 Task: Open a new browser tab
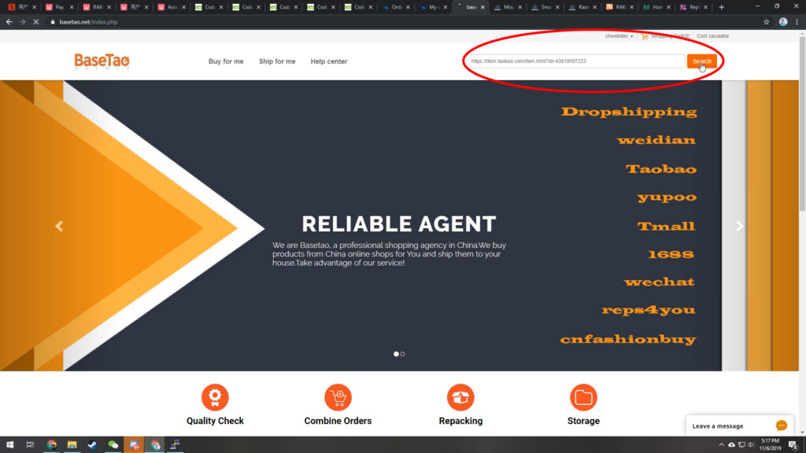point(721,7)
